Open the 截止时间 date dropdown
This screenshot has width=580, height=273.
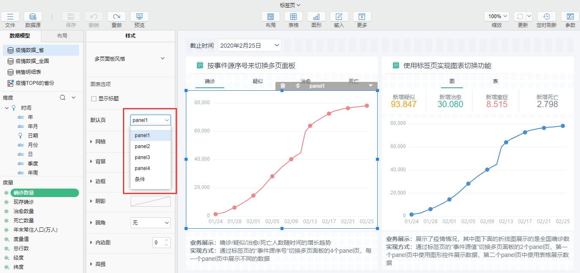(250, 45)
